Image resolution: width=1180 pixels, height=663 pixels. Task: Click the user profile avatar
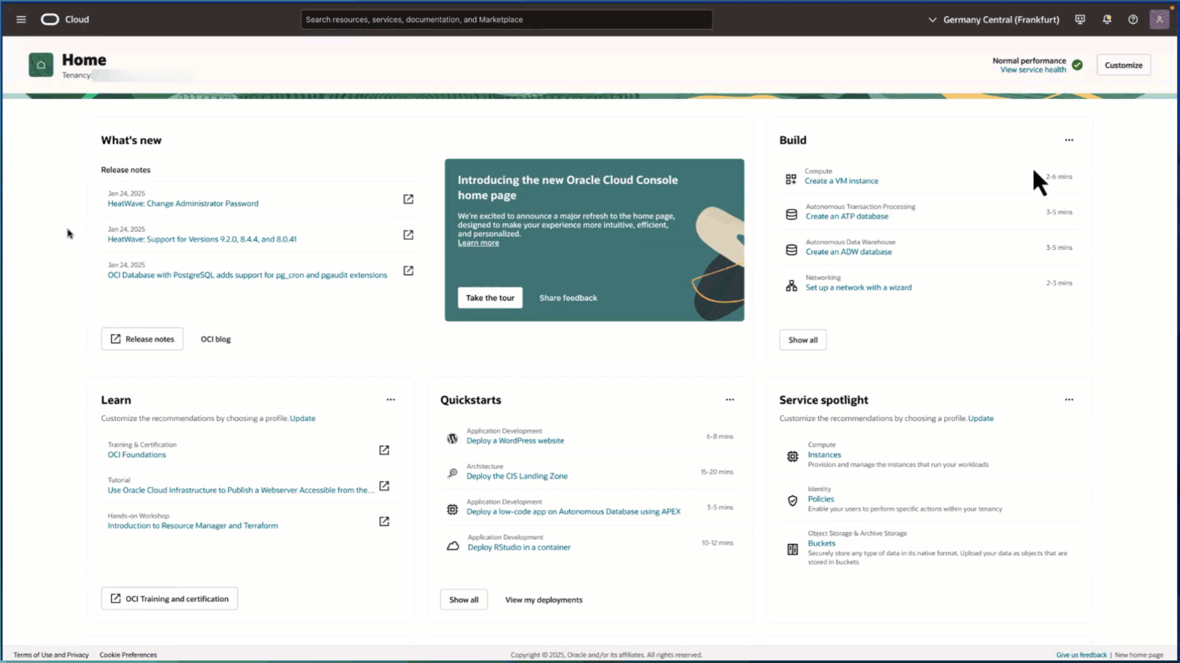pyautogui.click(x=1159, y=20)
